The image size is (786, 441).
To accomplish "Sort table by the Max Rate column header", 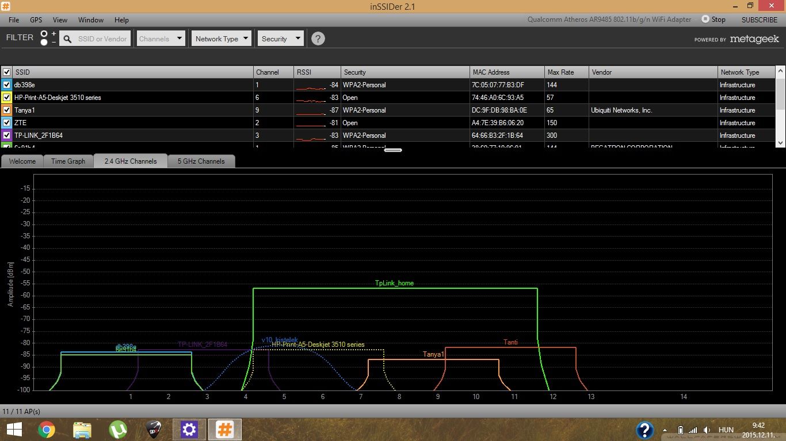I will click(567, 72).
